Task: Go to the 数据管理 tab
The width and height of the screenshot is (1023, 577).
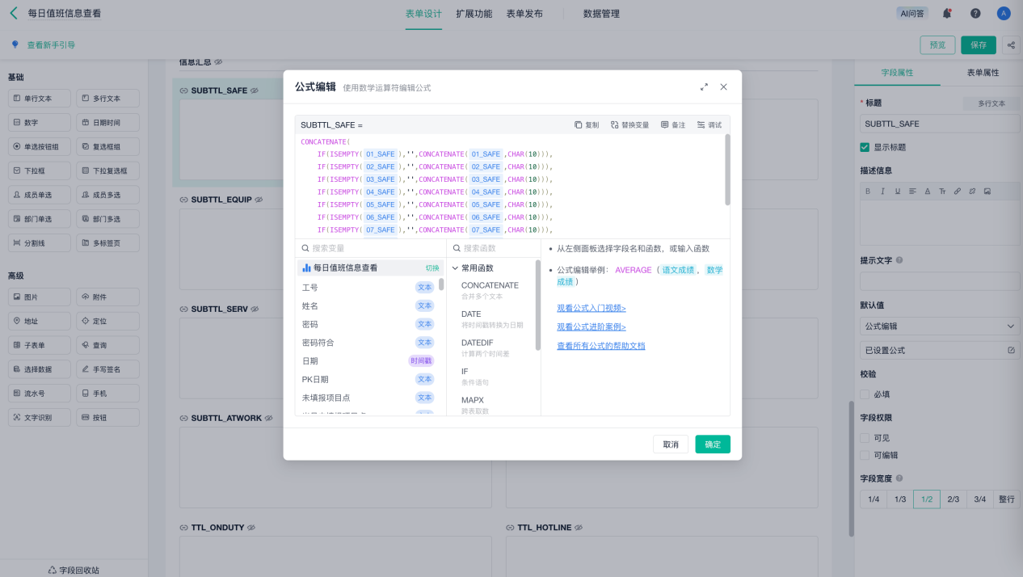Action: 601,14
